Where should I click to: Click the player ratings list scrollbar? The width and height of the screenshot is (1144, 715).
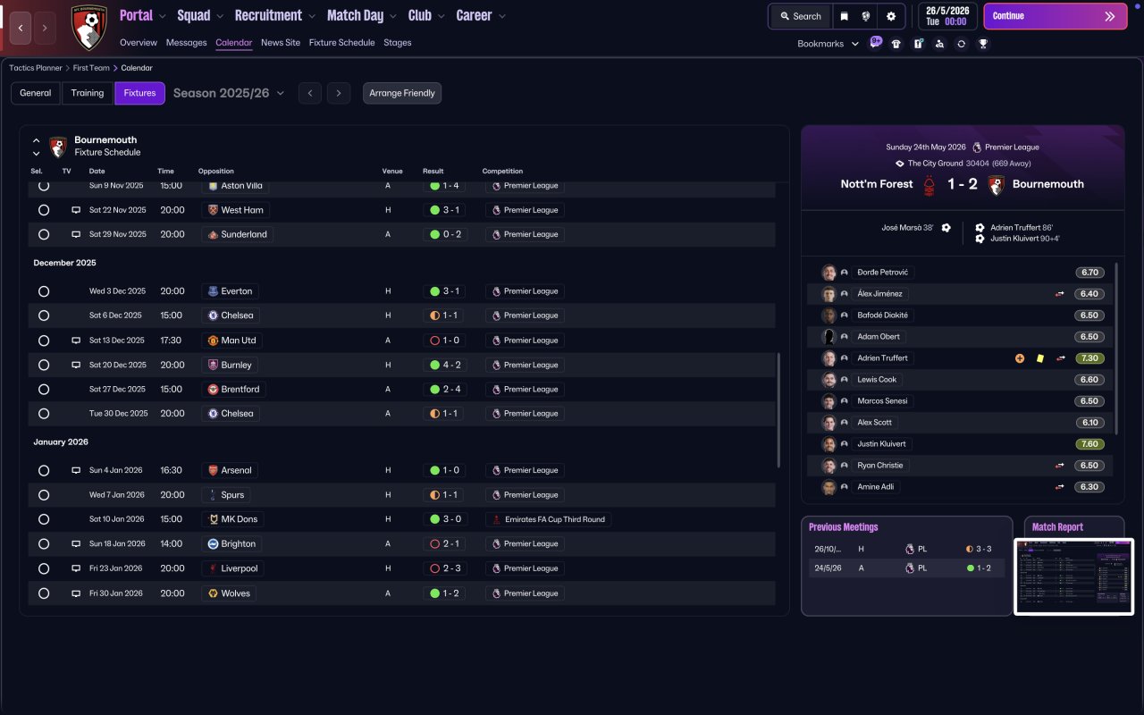coord(1117,349)
